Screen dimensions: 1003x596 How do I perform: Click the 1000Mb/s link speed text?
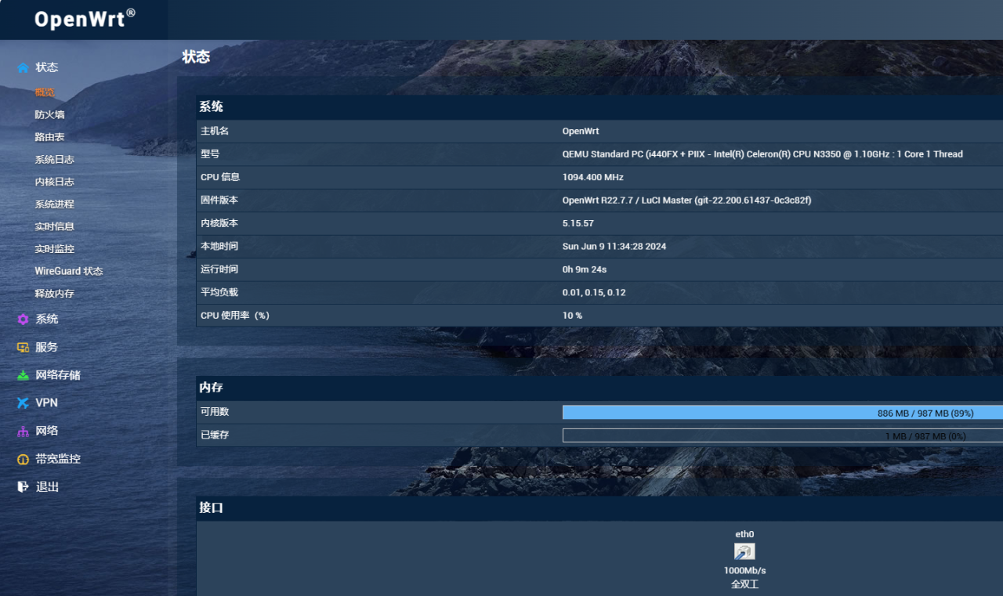(x=744, y=571)
